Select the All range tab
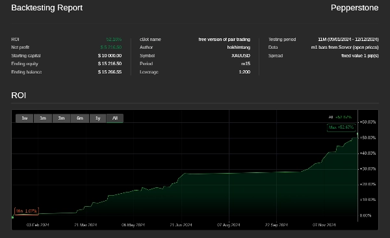 (115, 118)
